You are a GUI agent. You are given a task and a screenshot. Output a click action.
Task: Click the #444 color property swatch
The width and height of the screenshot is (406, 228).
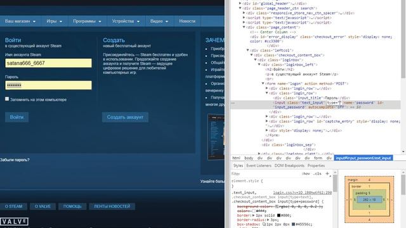point(254,211)
